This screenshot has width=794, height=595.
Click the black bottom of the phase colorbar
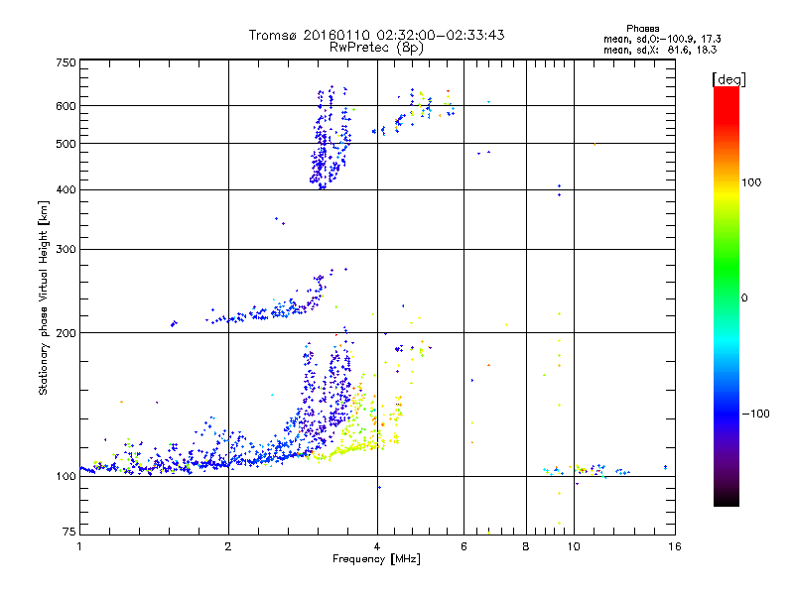pyautogui.click(x=727, y=501)
